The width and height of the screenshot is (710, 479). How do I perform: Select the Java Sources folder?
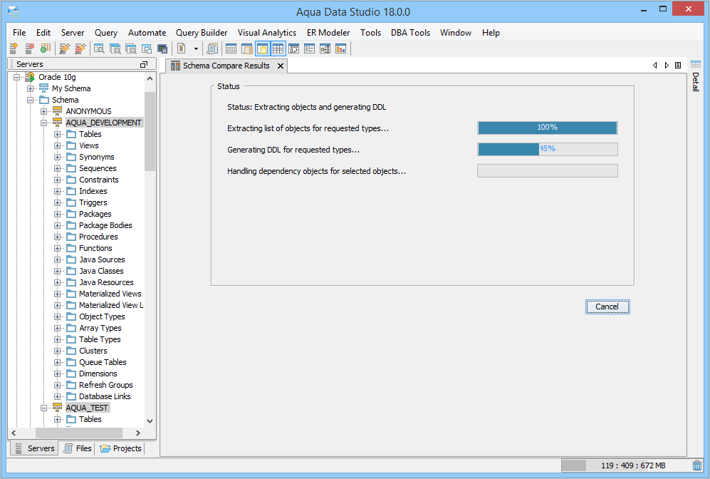(102, 259)
